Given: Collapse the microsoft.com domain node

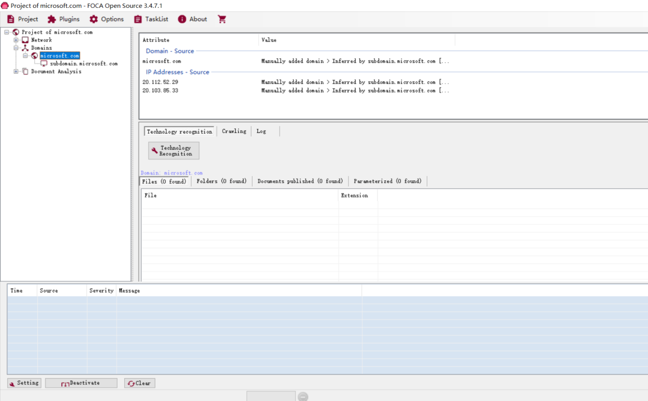Looking at the screenshot, I should pyautogui.click(x=26, y=56).
